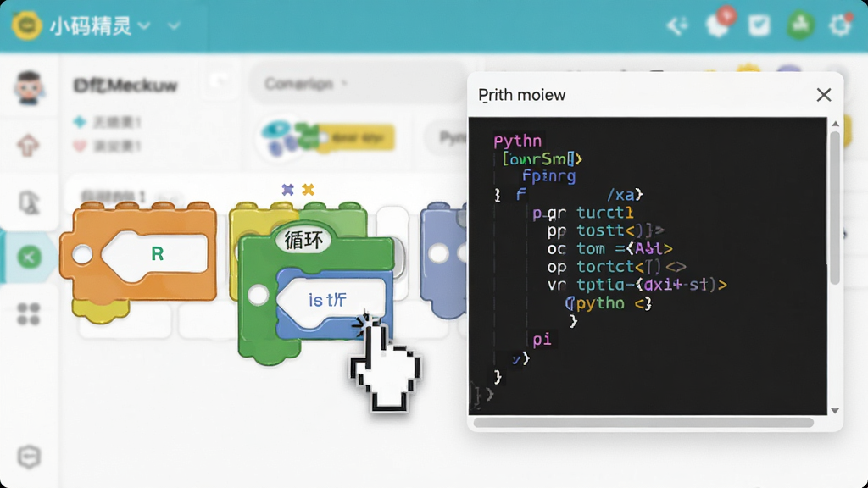Click the scroll-down arrow of code panel
Image resolution: width=868 pixels, height=488 pixels.
(x=835, y=411)
